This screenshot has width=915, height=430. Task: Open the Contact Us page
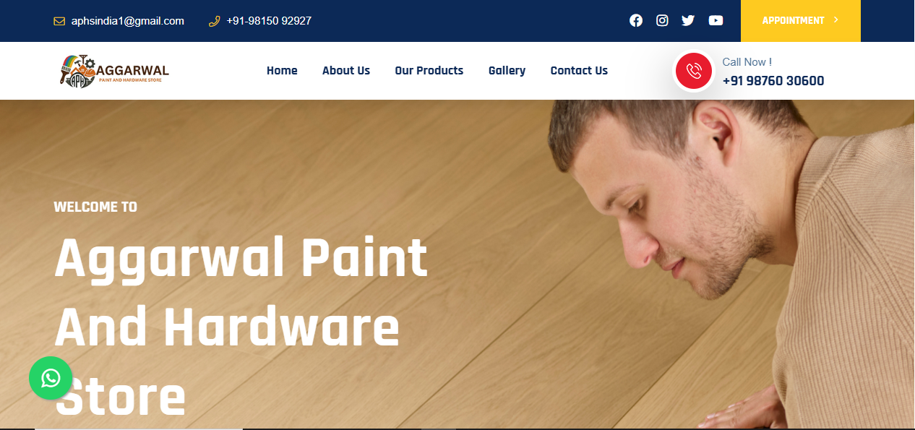(x=579, y=70)
